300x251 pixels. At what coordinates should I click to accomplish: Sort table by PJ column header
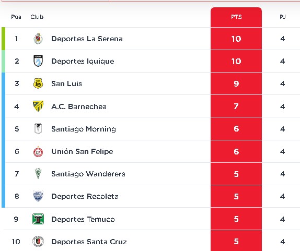point(283,17)
